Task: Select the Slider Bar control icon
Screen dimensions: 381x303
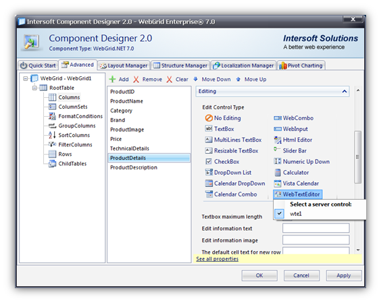Action: pyautogui.click(x=277, y=149)
